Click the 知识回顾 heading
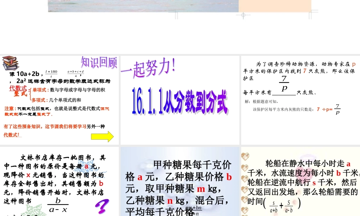The height and width of the screenshot is (216, 360). [x=99, y=62]
